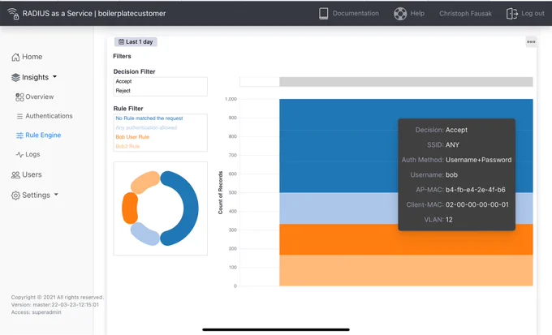Click the Auth Method Username+Password value
This screenshot has height=335, width=552.
[478, 160]
